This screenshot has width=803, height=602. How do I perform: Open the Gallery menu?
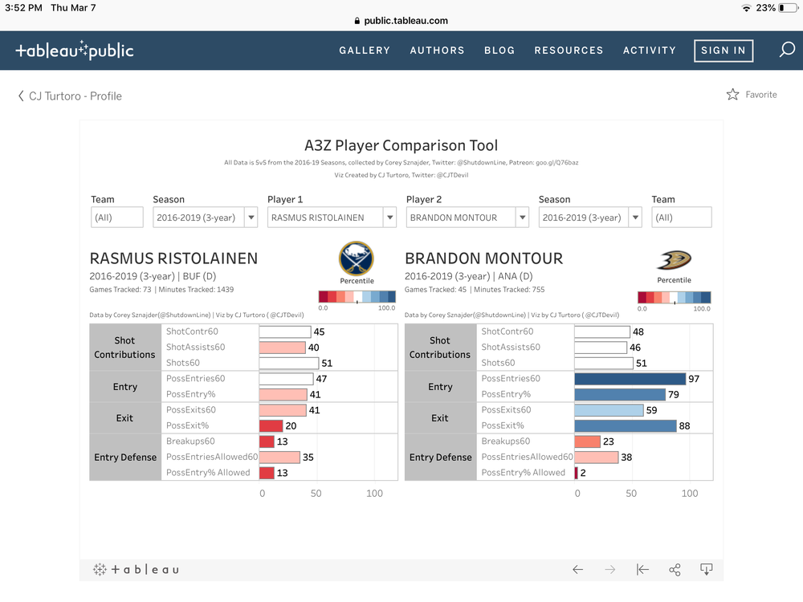click(x=365, y=50)
